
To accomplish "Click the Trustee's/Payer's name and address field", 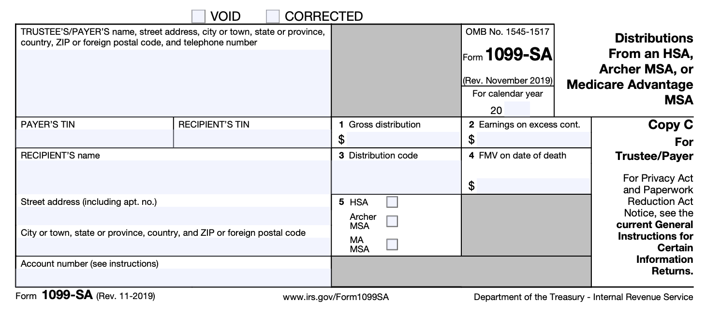I will (173, 82).
